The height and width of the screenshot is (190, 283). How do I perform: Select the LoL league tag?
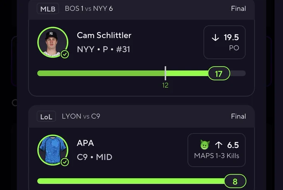(x=46, y=116)
